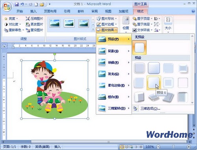Expand the picture styles gallery more arrow
This screenshot has width=197, height=150.
[x=93, y=30]
